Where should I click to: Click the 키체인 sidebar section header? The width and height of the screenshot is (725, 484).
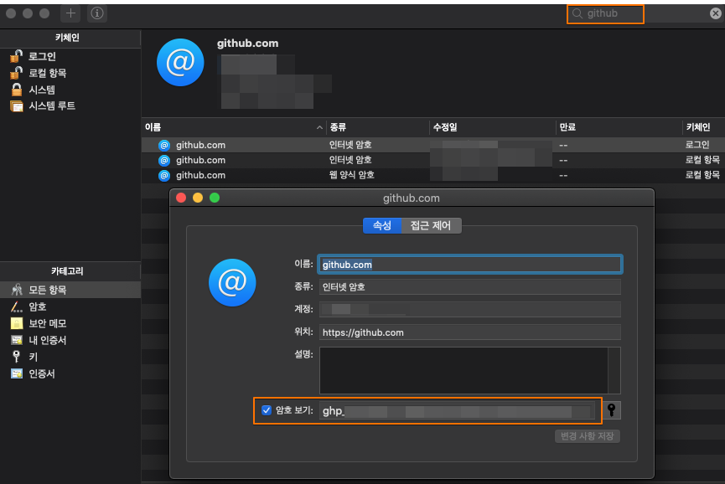click(68, 38)
